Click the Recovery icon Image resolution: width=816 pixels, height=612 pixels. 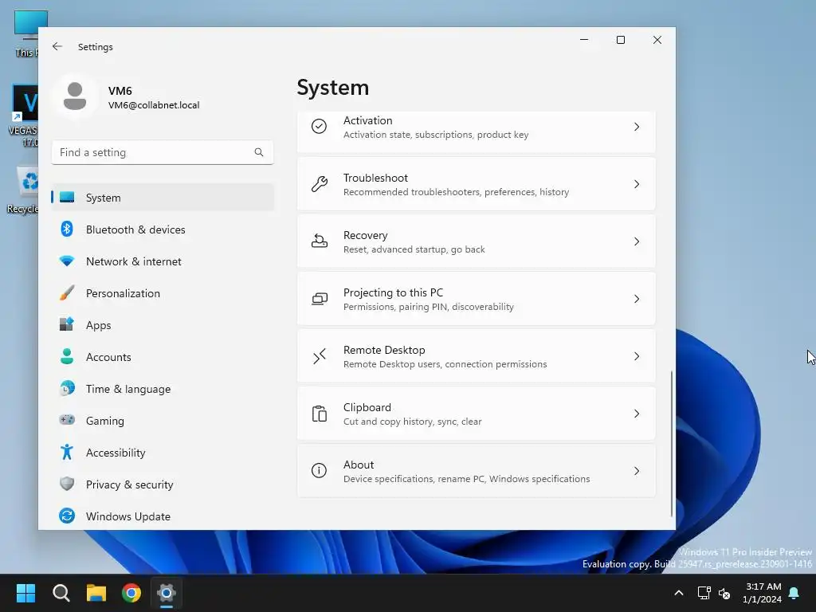[x=319, y=241]
